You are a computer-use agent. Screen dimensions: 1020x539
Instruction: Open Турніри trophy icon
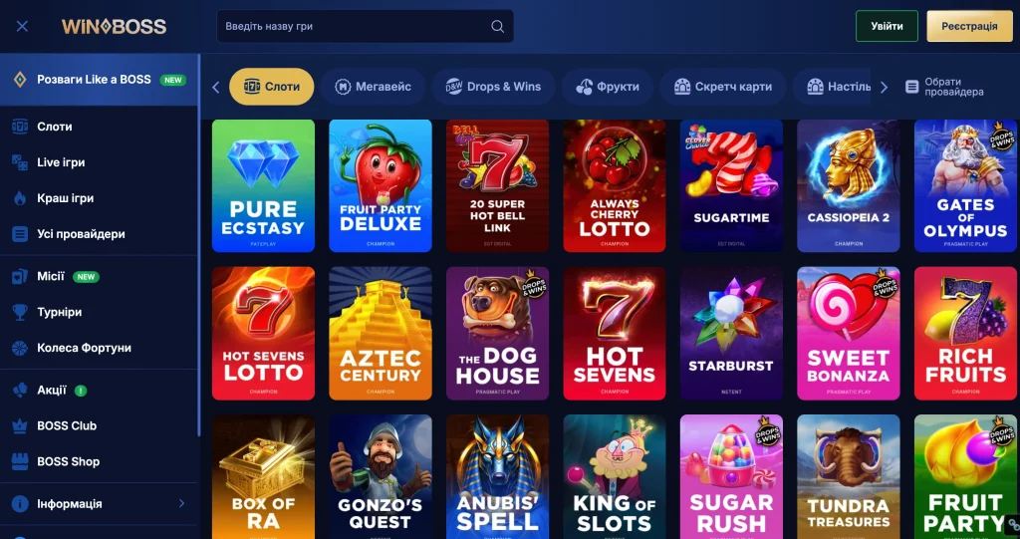[20, 312]
